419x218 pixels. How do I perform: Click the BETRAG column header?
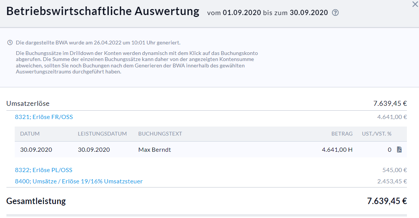click(342, 134)
